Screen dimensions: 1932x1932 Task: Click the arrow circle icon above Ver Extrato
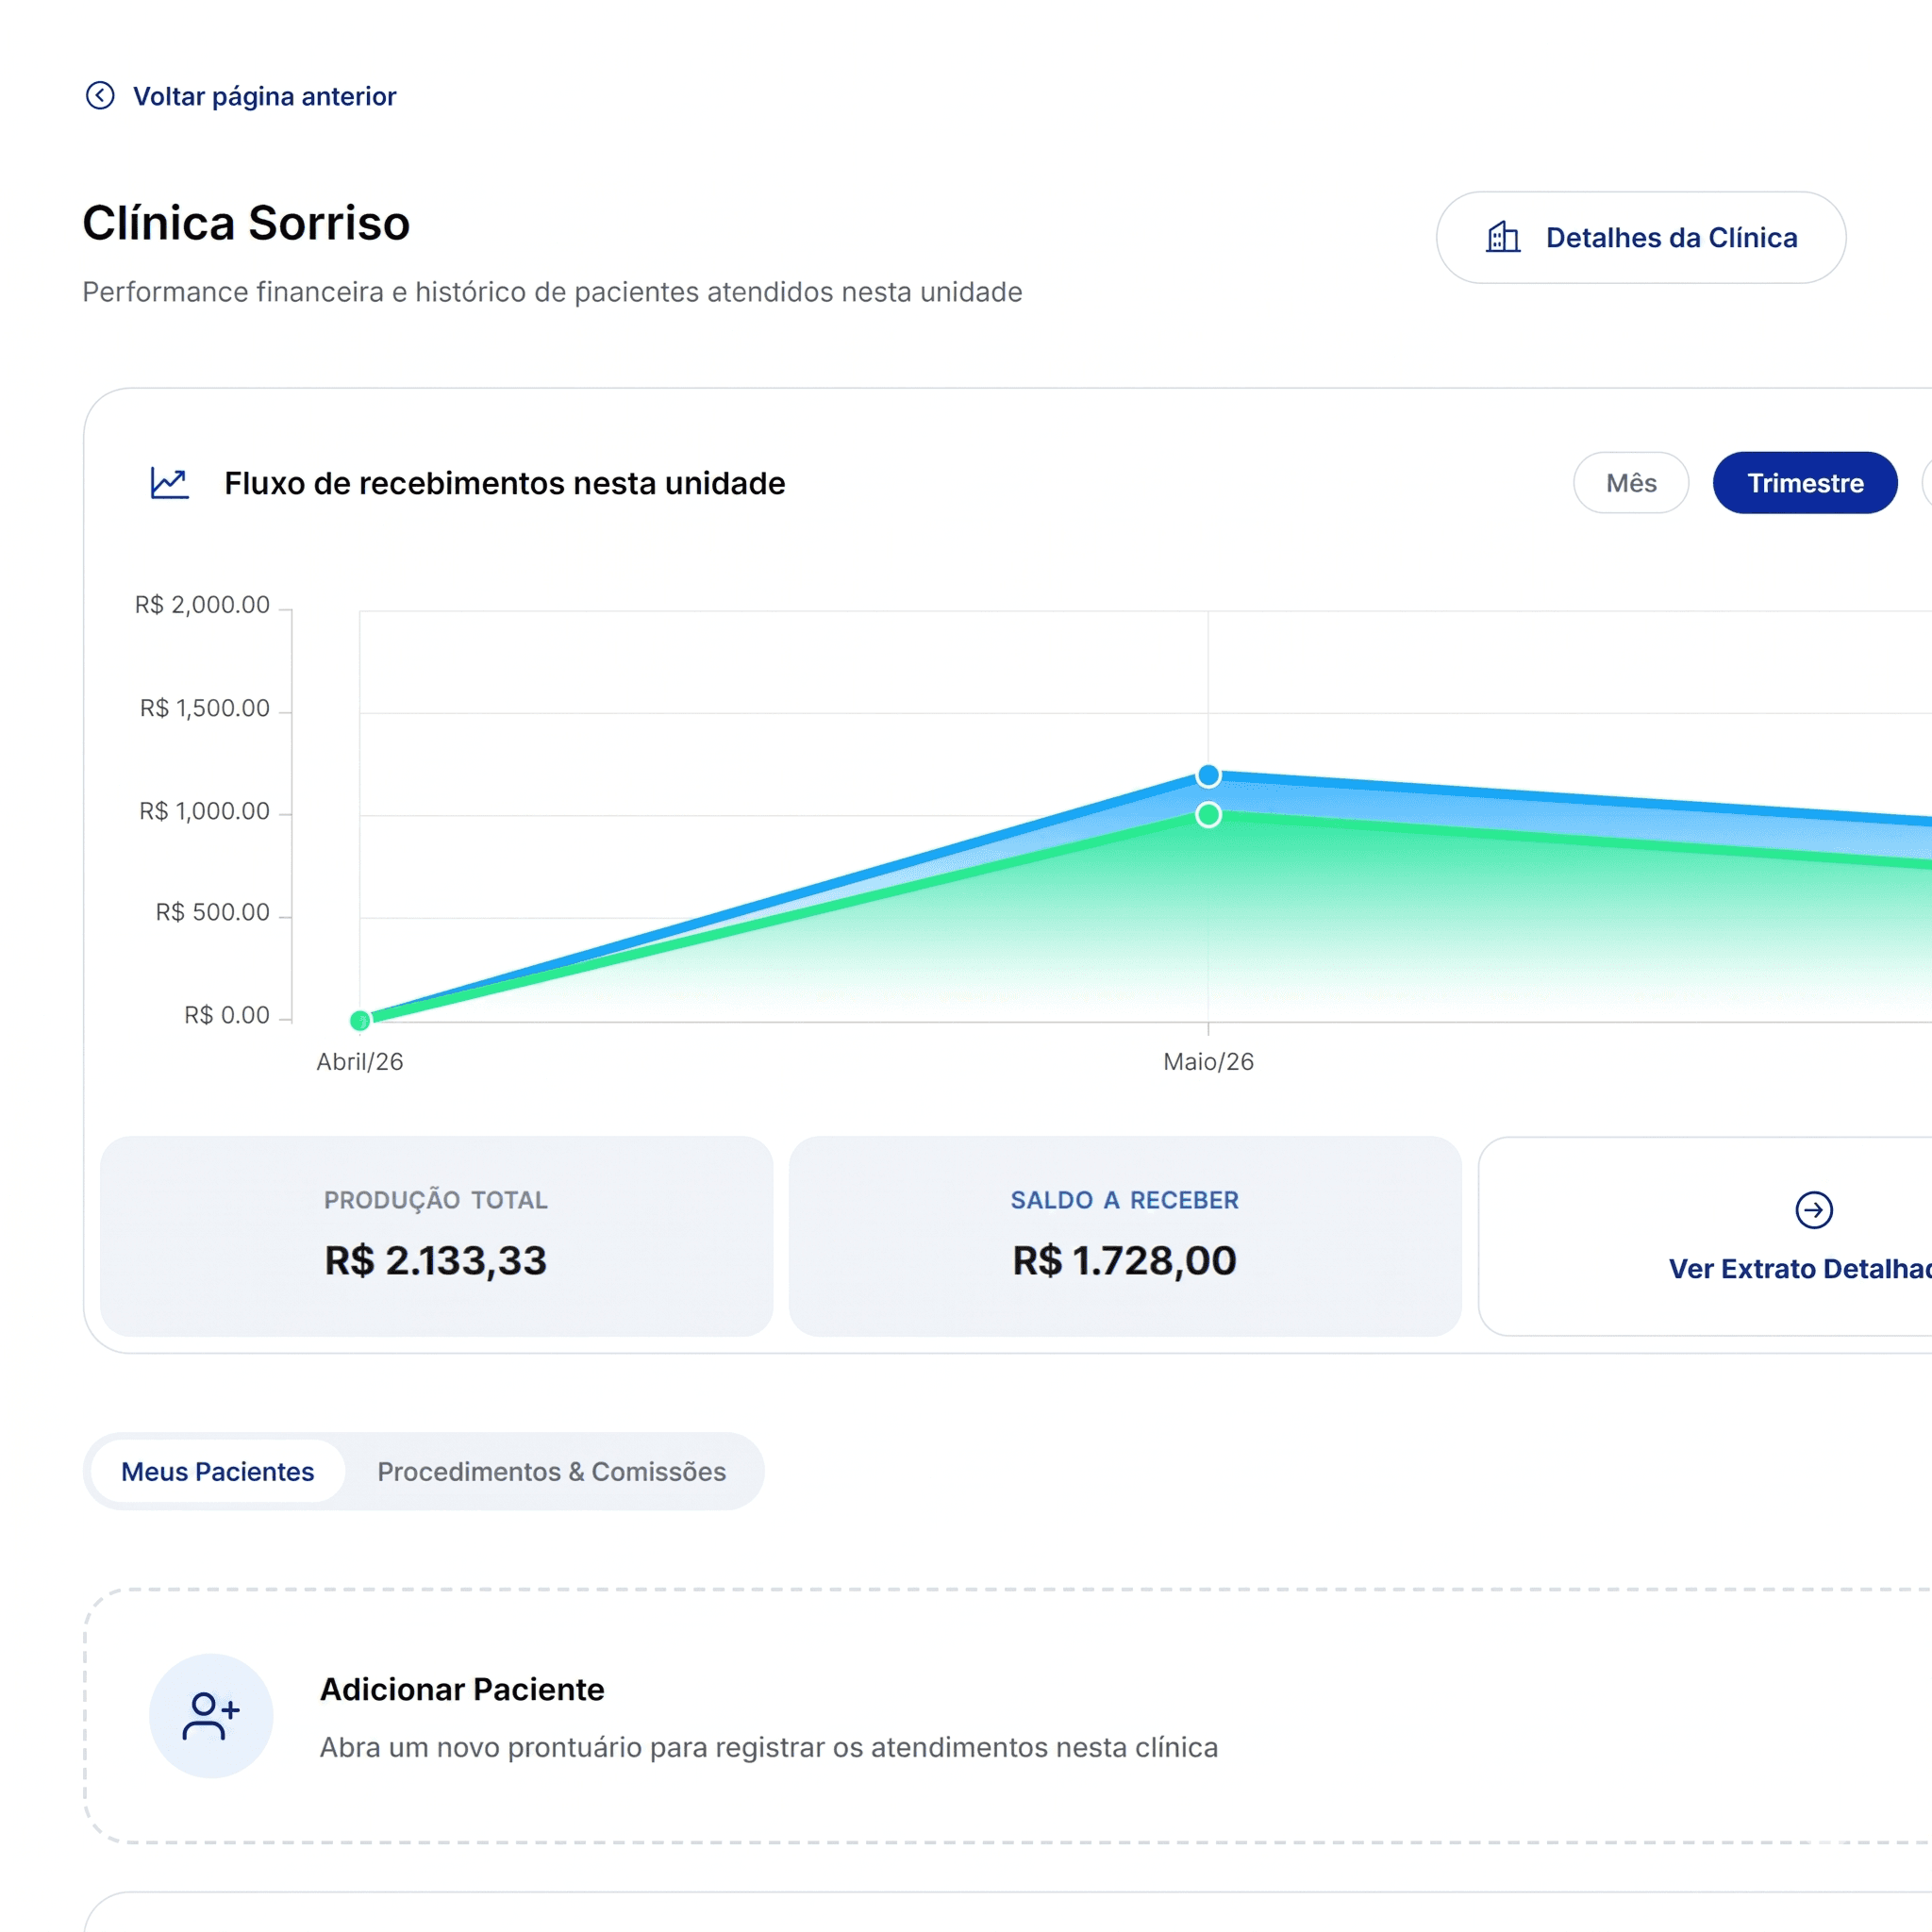1814,1210
